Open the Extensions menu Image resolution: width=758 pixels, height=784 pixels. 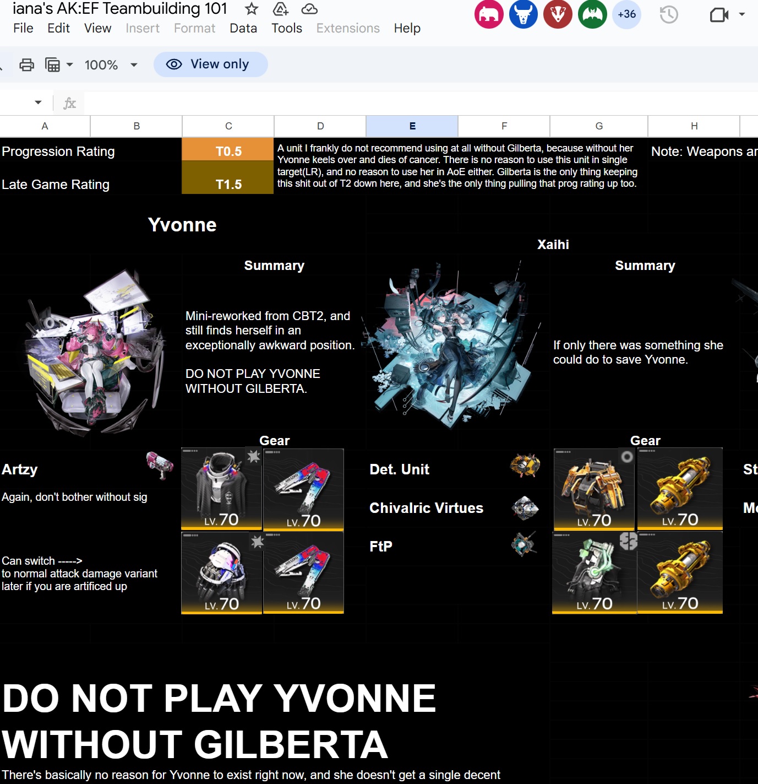point(348,28)
